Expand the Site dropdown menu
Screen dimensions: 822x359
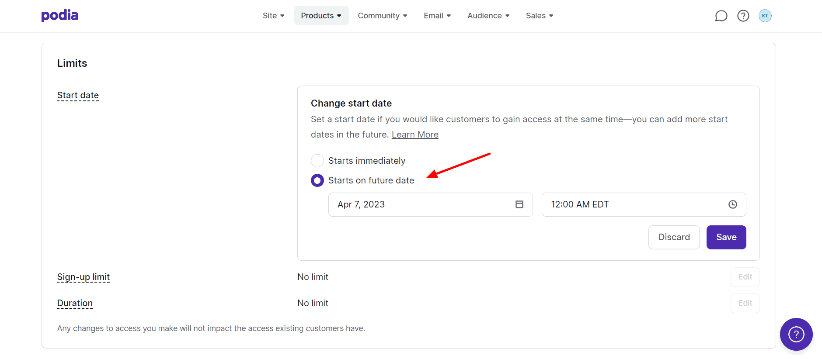pyautogui.click(x=273, y=16)
